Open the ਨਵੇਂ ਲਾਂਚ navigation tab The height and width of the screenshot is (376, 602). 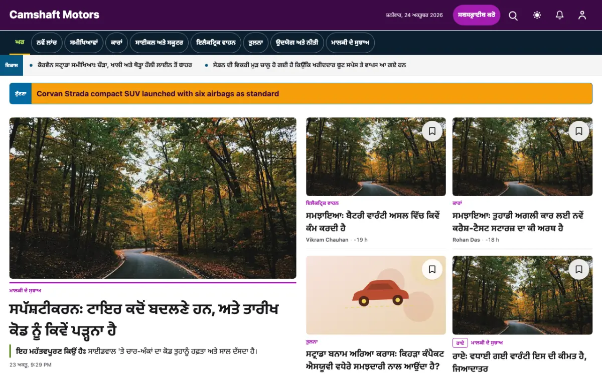(x=47, y=43)
